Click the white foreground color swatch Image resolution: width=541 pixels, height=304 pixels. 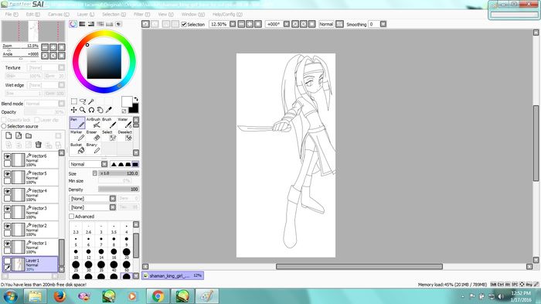pos(127,101)
